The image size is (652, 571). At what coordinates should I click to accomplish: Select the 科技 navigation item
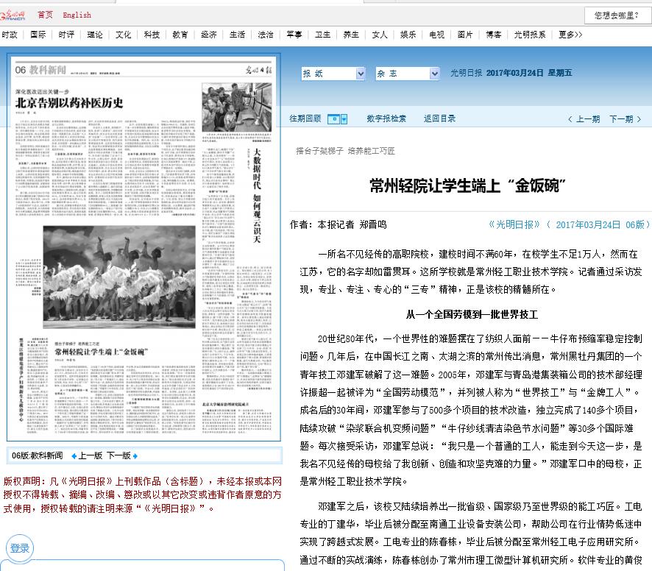pyautogui.click(x=152, y=35)
